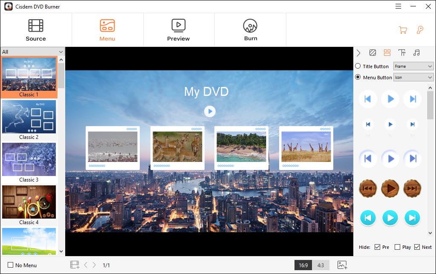Switch to the Preview tab
Viewport: 436px width, 274px height.
tap(179, 29)
